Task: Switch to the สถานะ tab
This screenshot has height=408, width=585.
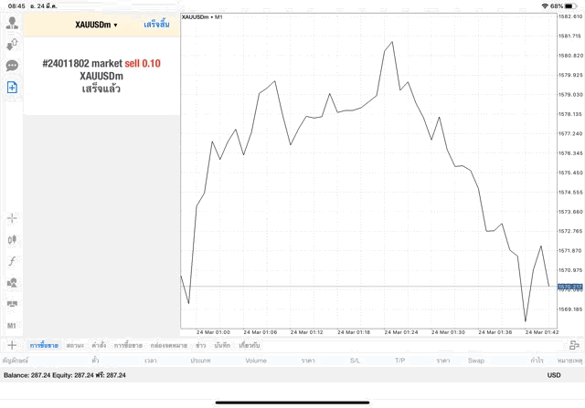Action: 75,346
